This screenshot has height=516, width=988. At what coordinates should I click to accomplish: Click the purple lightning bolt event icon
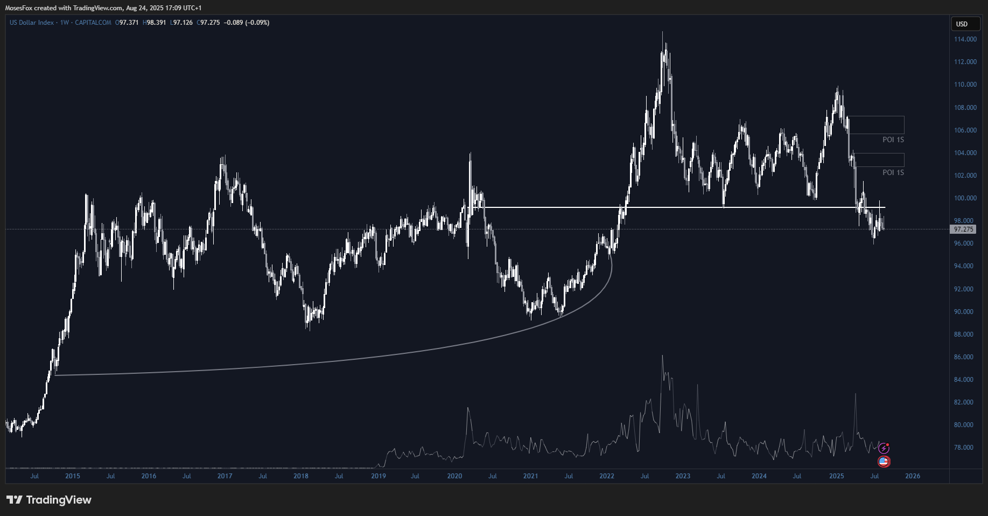[x=883, y=448]
